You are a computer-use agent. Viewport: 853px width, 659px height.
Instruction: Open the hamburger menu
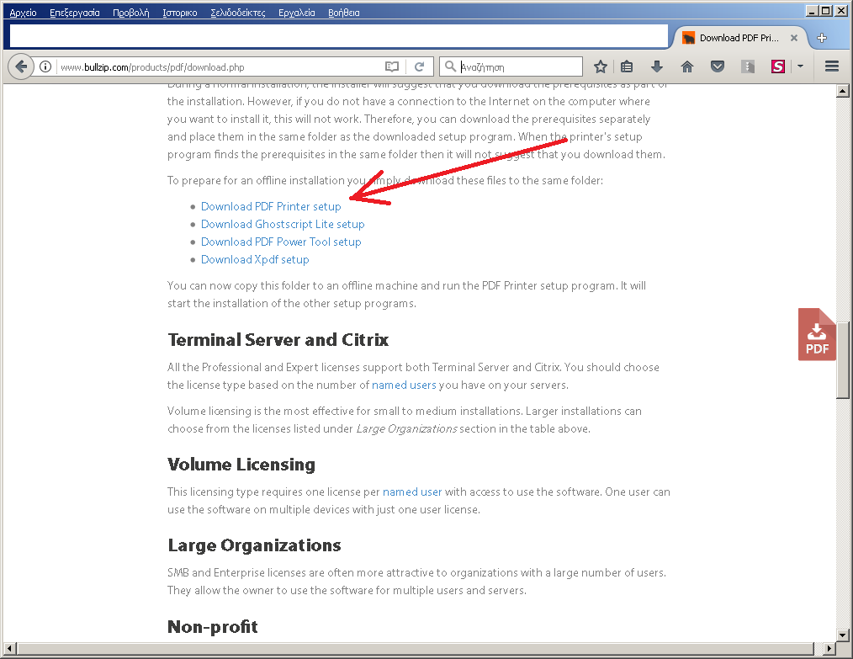(x=832, y=66)
